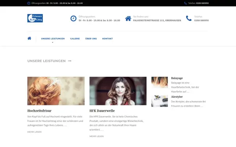Screen dimensions: 236x147
Task: Click the address Falkensteinstrasse 113, Oberhausen
Action: [x=157, y=20]
